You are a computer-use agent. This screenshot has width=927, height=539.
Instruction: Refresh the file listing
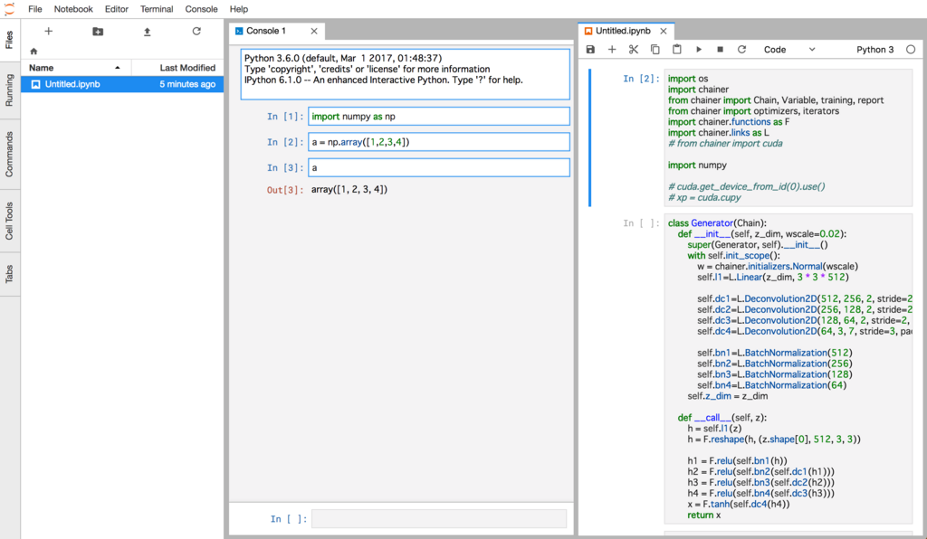pos(197,31)
